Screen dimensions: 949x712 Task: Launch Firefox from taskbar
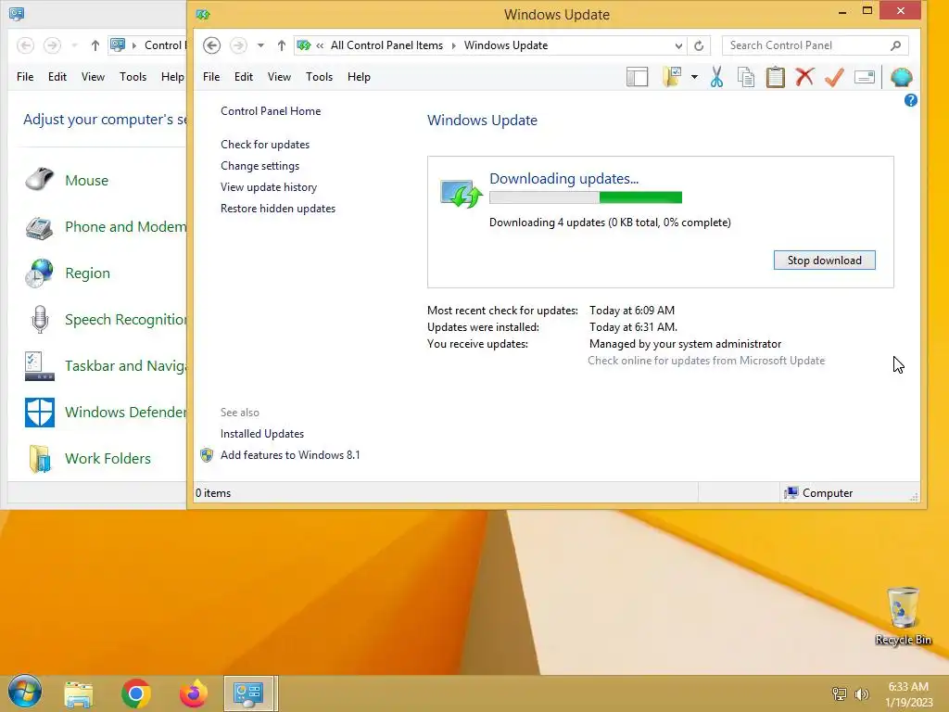(194, 693)
